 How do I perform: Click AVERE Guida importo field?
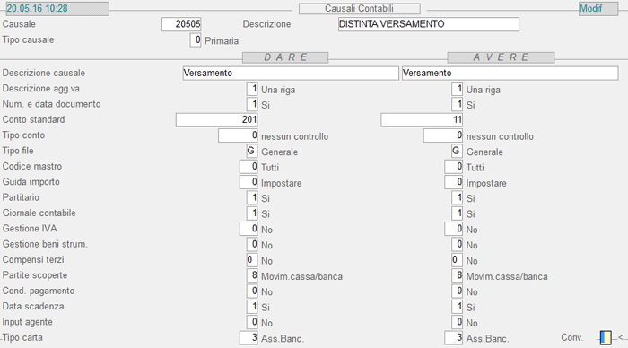coord(454,182)
